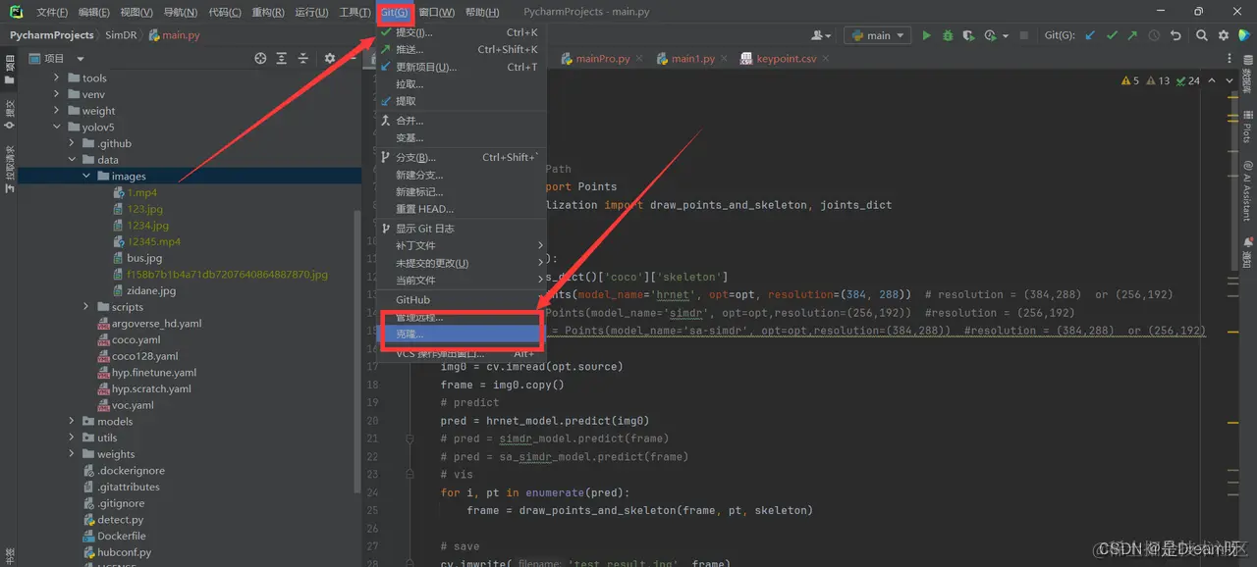
Task: Click the GitHub entry in Git menu
Action: pos(462,299)
